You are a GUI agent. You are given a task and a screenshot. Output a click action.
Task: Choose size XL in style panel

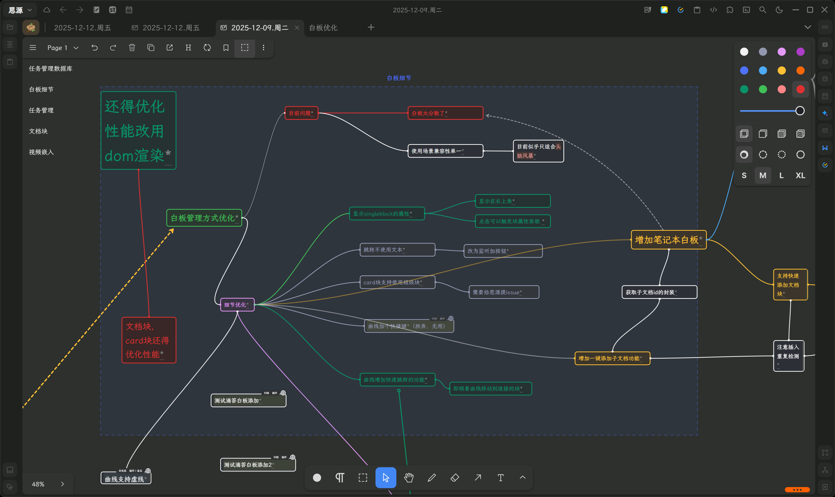(x=800, y=175)
